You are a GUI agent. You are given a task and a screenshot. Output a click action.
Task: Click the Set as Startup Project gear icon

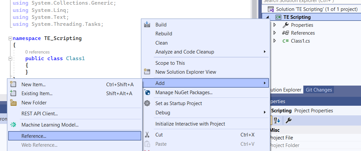click(x=147, y=103)
